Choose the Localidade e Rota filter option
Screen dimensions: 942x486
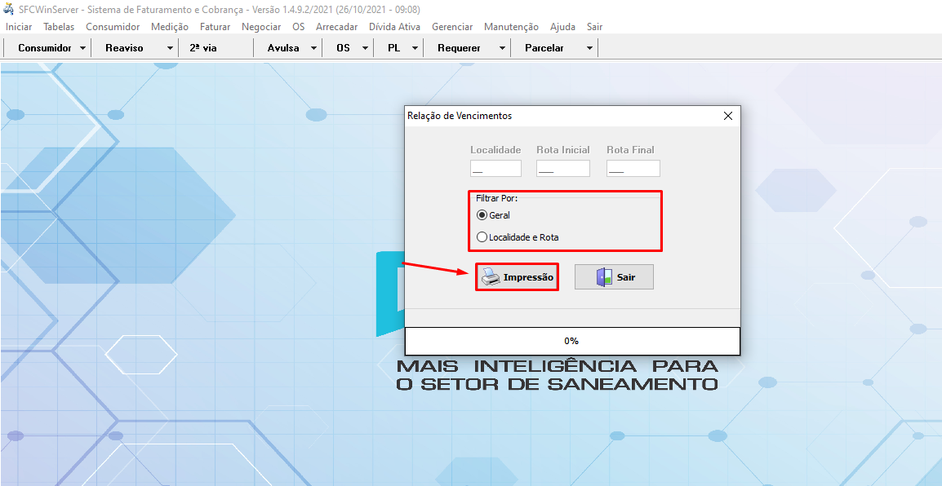(482, 237)
